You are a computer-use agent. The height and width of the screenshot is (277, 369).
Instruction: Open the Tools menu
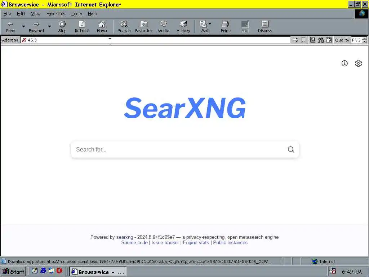(x=77, y=14)
